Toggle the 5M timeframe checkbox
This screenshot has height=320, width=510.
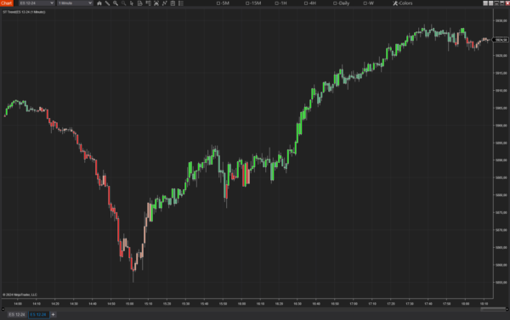coord(218,3)
